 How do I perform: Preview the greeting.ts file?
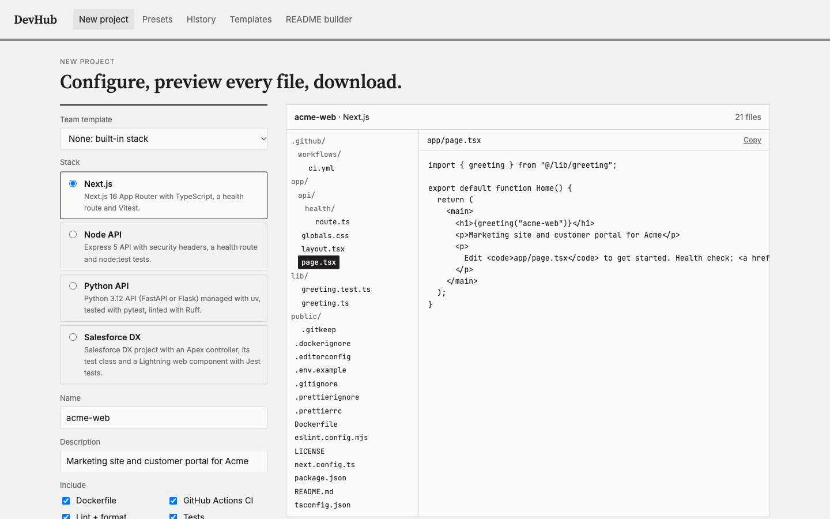pos(325,303)
